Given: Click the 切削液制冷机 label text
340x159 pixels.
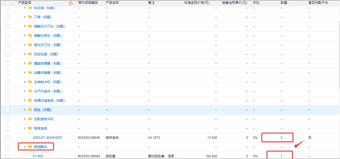Looking at the screenshot, I should [44, 119].
